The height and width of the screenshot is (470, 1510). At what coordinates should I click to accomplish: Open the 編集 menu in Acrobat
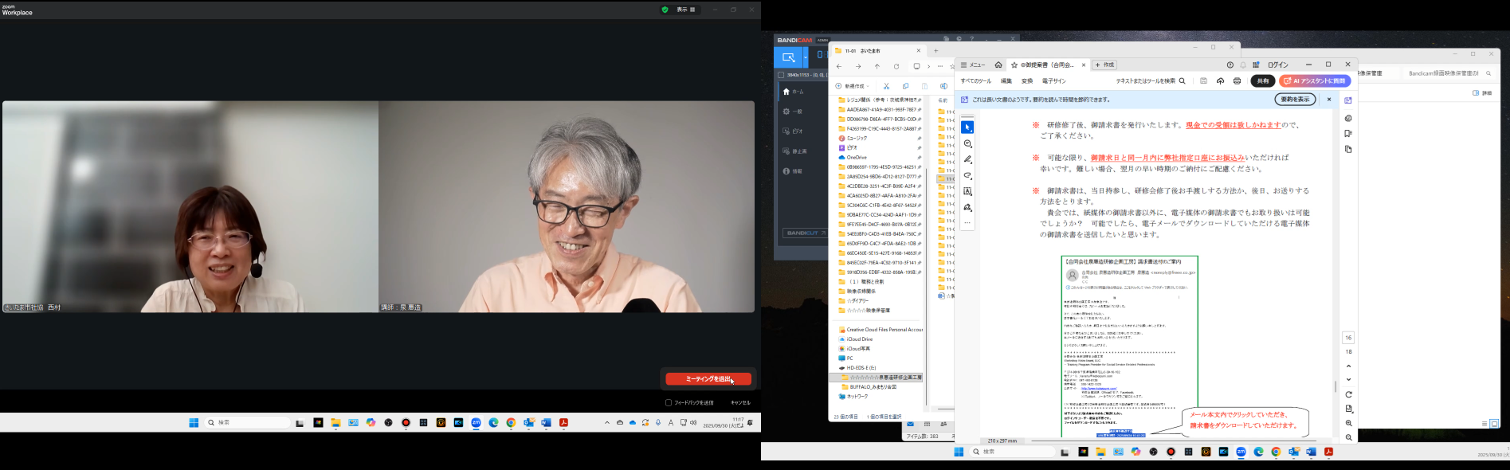pos(1006,81)
